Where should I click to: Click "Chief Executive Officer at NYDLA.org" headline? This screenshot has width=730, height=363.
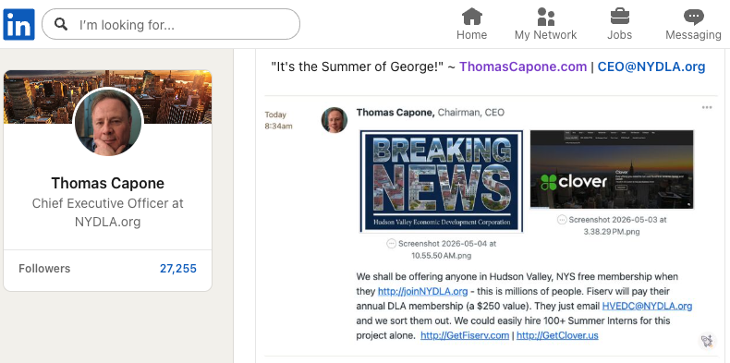click(x=107, y=212)
